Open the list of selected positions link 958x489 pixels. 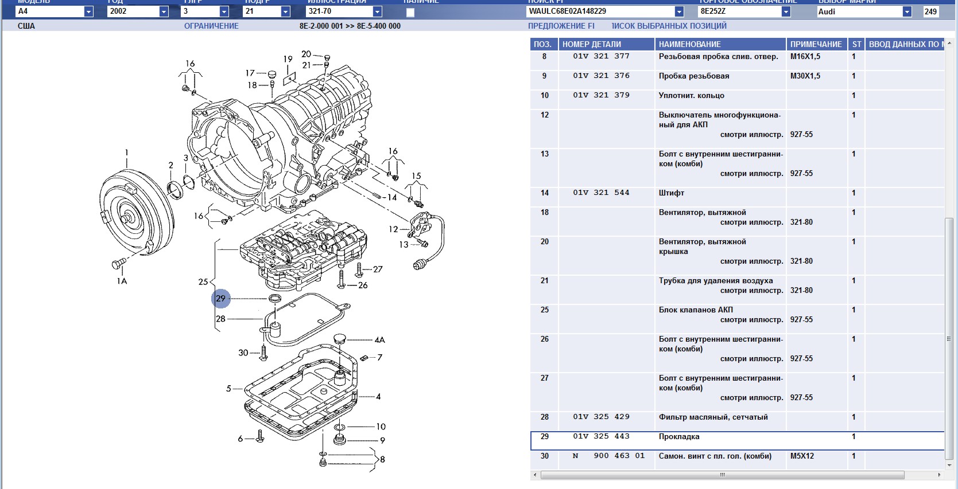click(x=669, y=26)
